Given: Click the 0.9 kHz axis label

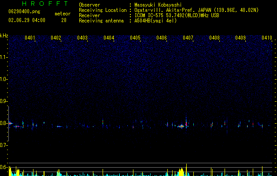Looking at the screenshot, I should (x=4, y=101).
